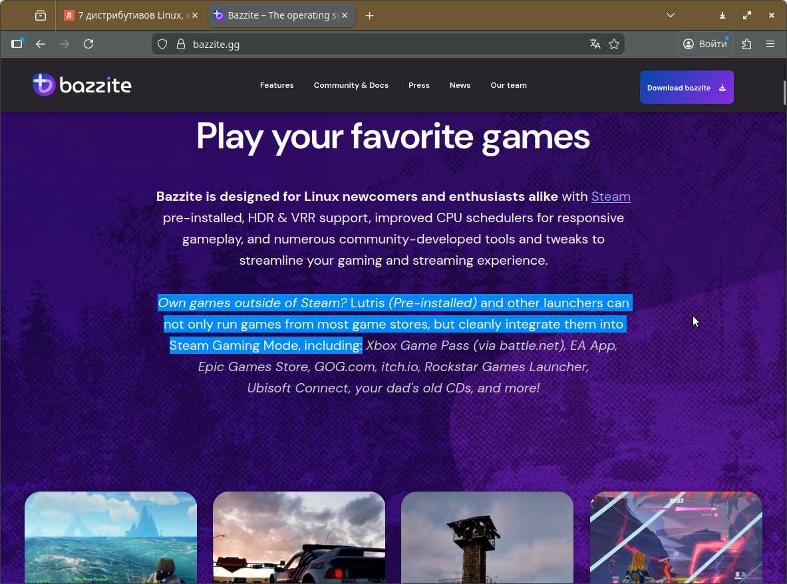787x584 pixels.
Task: Open the police car game thumbnail
Action: click(x=299, y=537)
